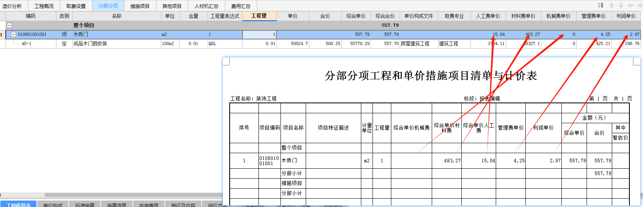Viewport: 643px width, 207px height.
Task: Click the 分部小计 557.79 value in the report
Action: click(603, 173)
